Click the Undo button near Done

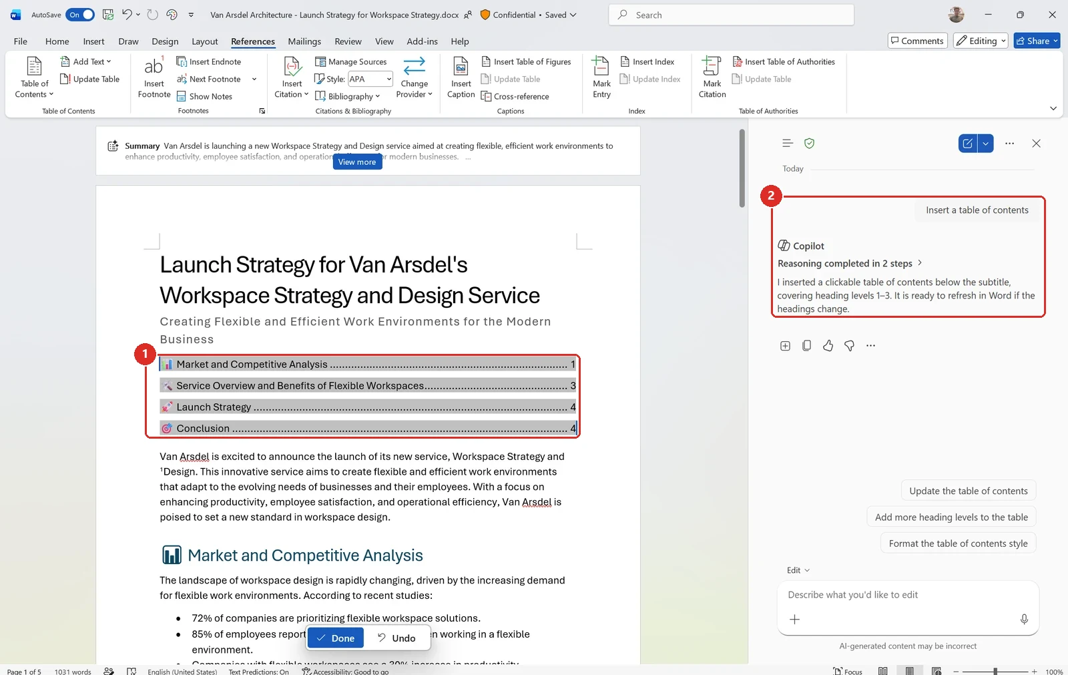point(396,638)
